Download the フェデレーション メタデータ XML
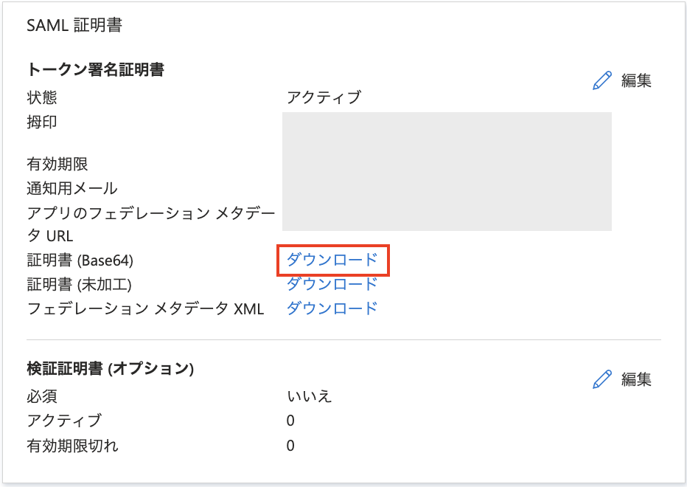This screenshot has width=687, height=487. (332, 308)
